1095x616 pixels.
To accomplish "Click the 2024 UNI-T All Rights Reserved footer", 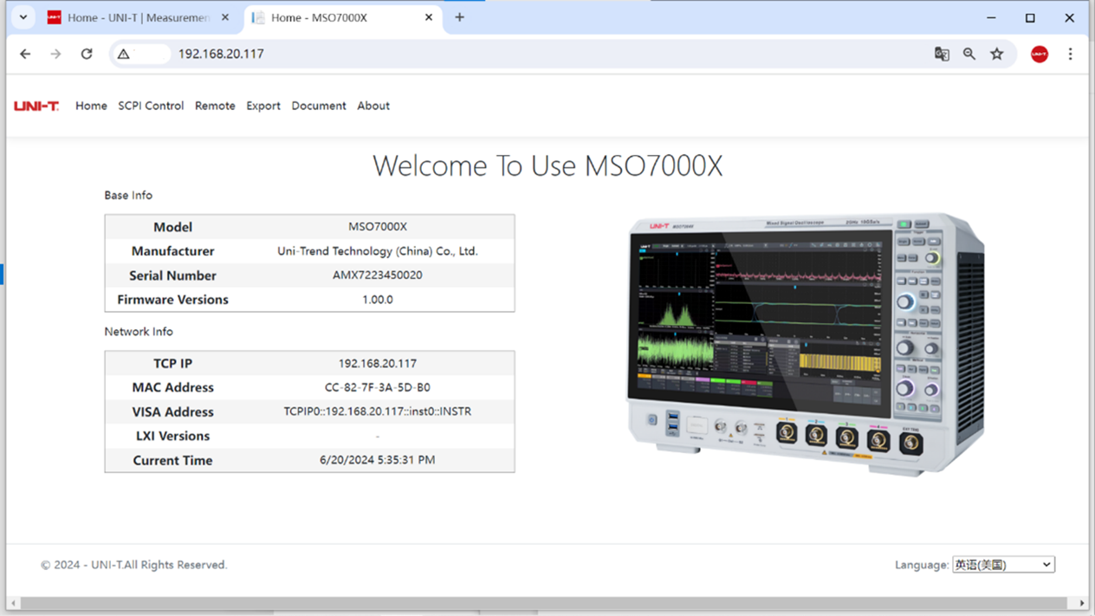I will [134, 565].
